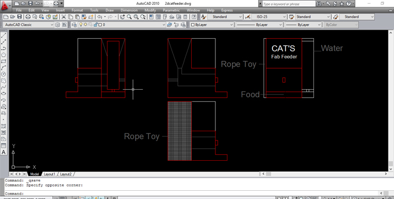Expand the Quick Access toolbar customize arrow
394x199 pixels.
62,3
